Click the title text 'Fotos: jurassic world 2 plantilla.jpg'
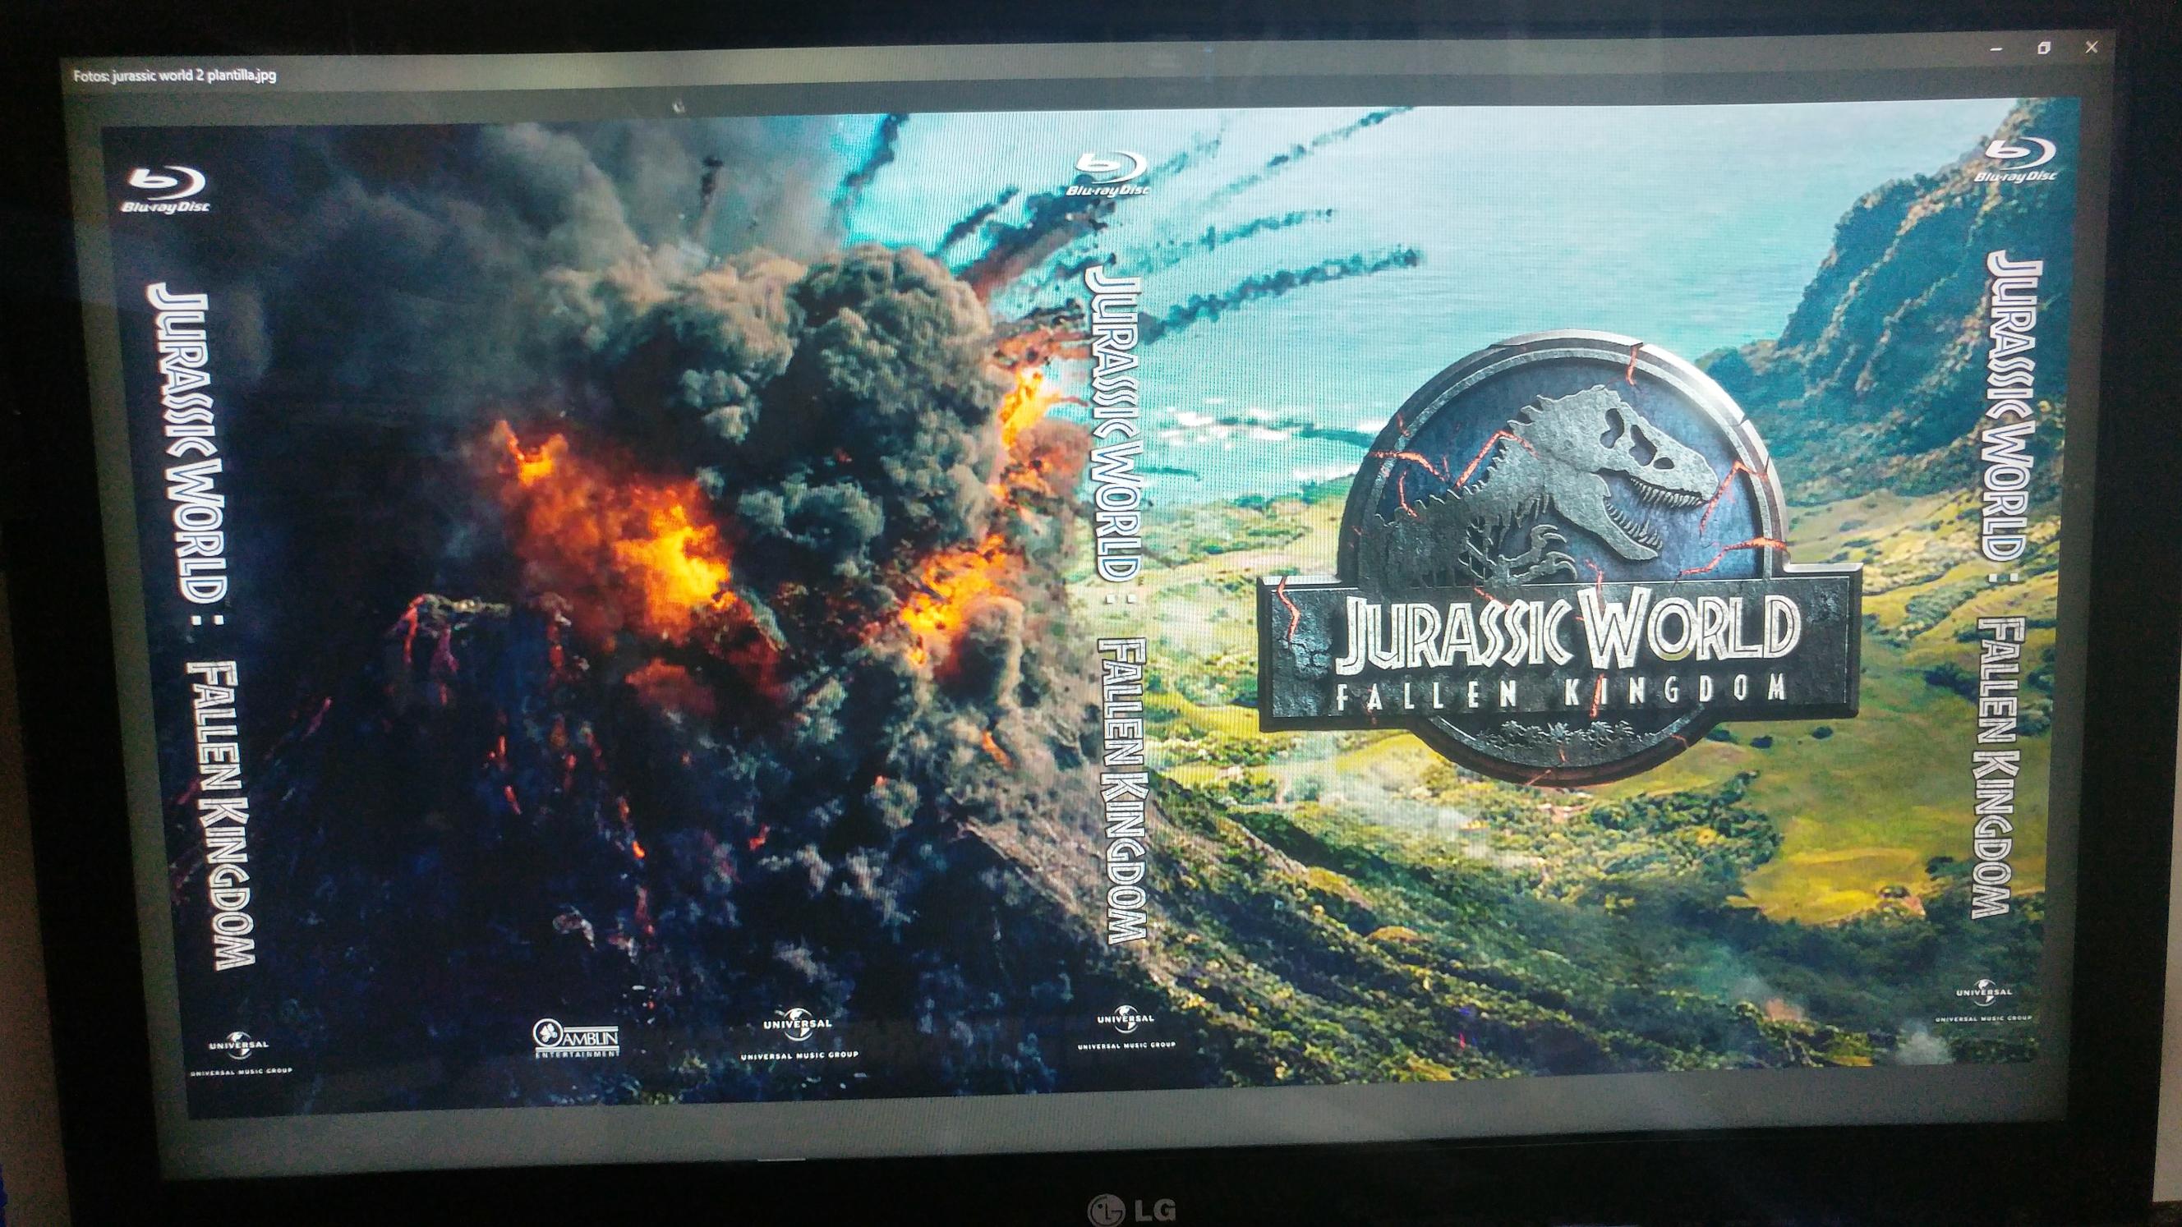The image size is (2182, 1227). click(174, 76)
